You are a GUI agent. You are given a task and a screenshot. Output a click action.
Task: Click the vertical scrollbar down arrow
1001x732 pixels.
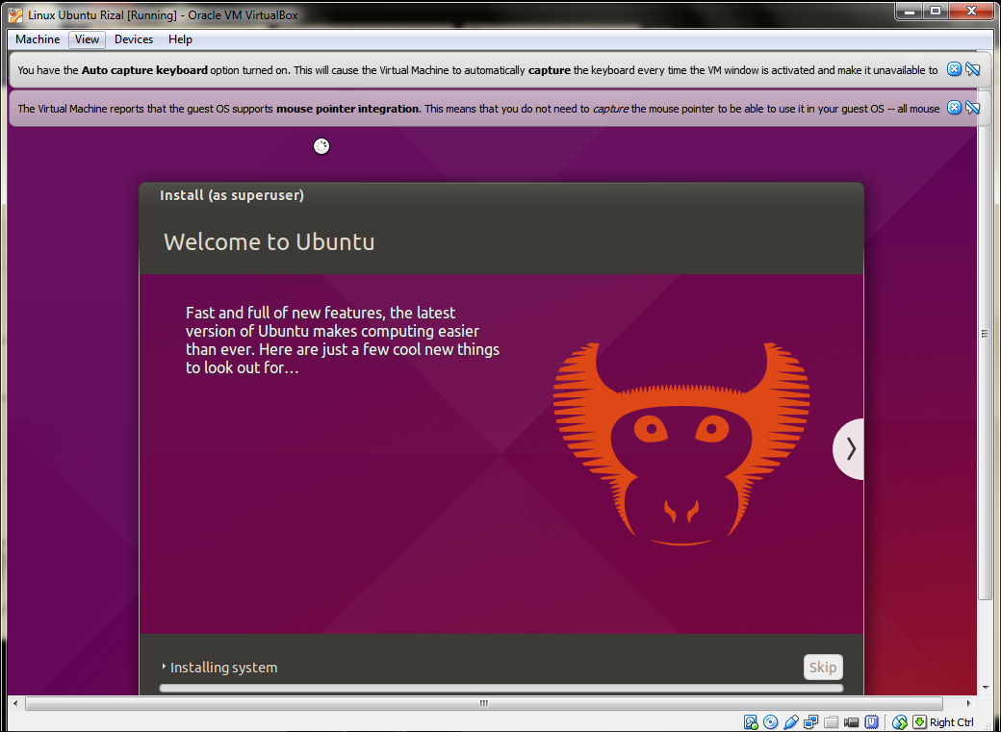(x=985, y=688)
